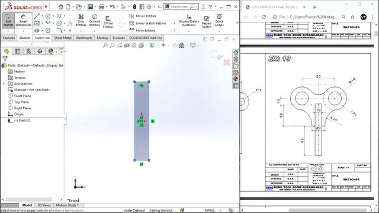Cancel the sketch with the red X
379x213 pixels.
coord(226,63)
